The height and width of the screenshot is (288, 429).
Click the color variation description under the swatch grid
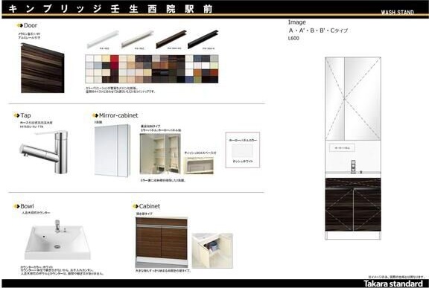pyautogui.click(x=121, y=90)
